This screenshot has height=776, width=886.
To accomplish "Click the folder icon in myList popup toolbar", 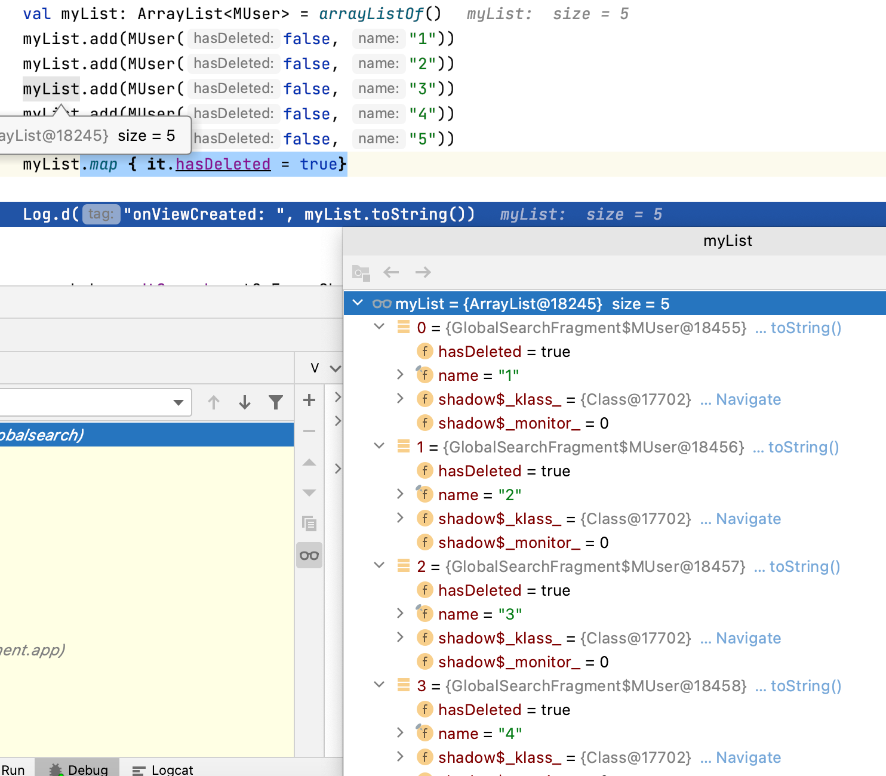I will [361, 273].
